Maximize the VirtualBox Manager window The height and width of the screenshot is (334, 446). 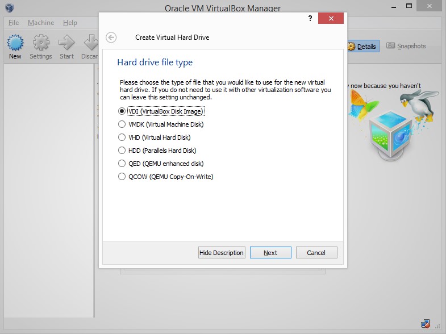[409, 6]
